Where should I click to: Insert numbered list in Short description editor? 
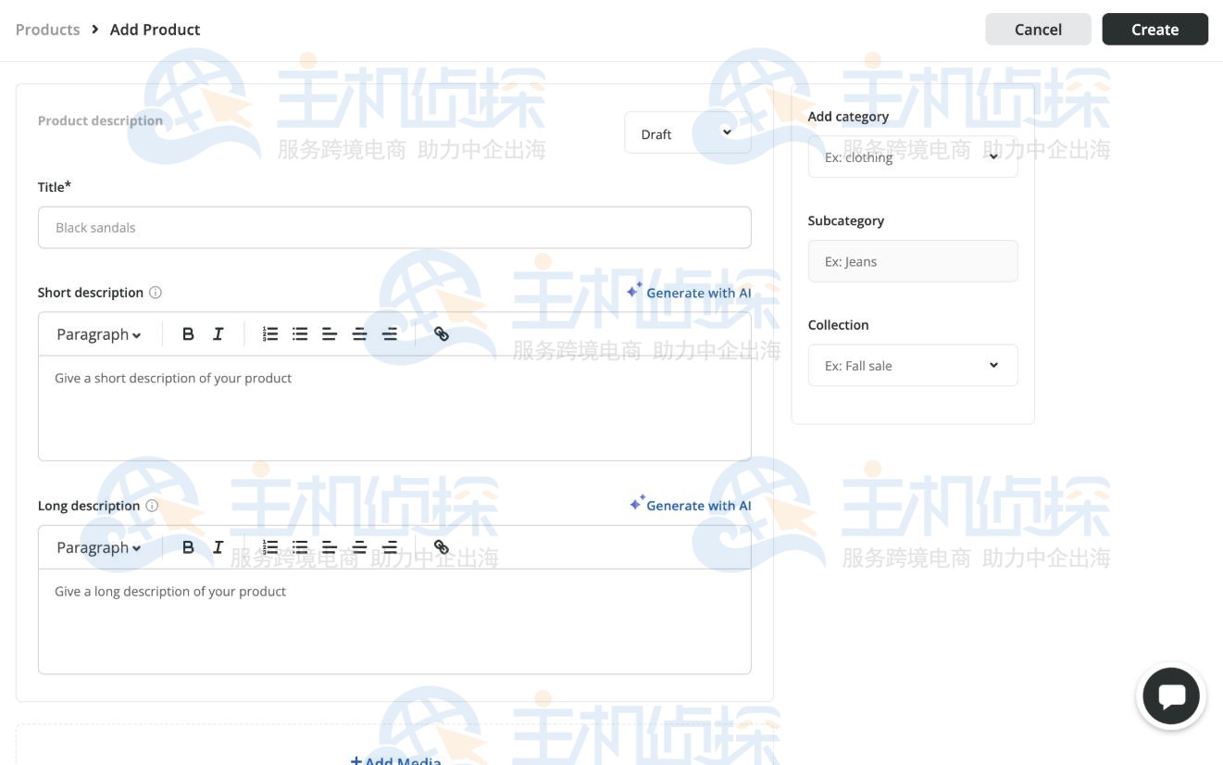coord(270,334)
